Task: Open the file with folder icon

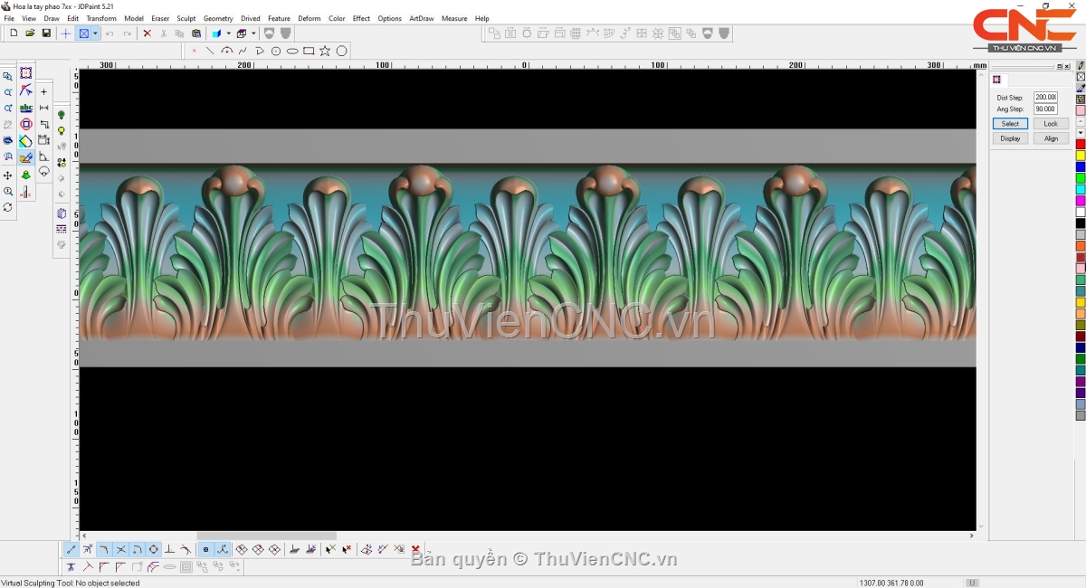Action: pyautogui.click(x=30, y=33)
